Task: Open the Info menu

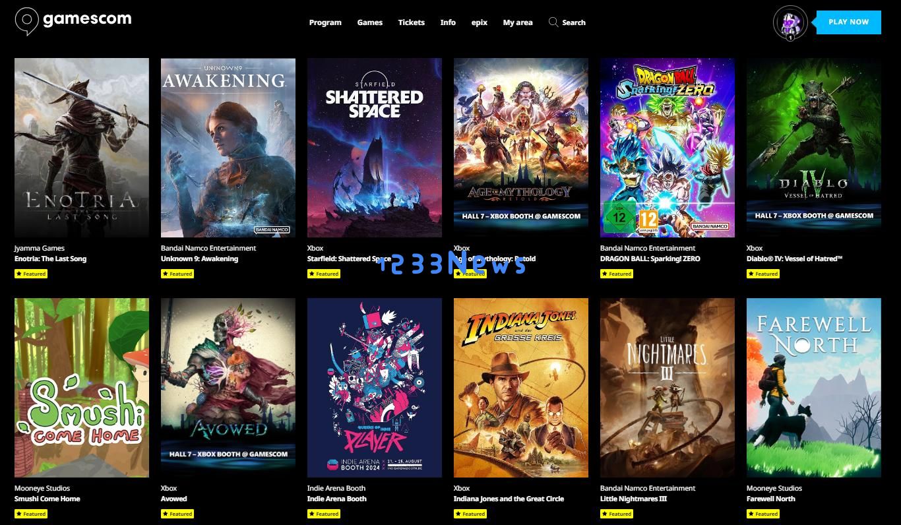Action: [x=448, y=22]
